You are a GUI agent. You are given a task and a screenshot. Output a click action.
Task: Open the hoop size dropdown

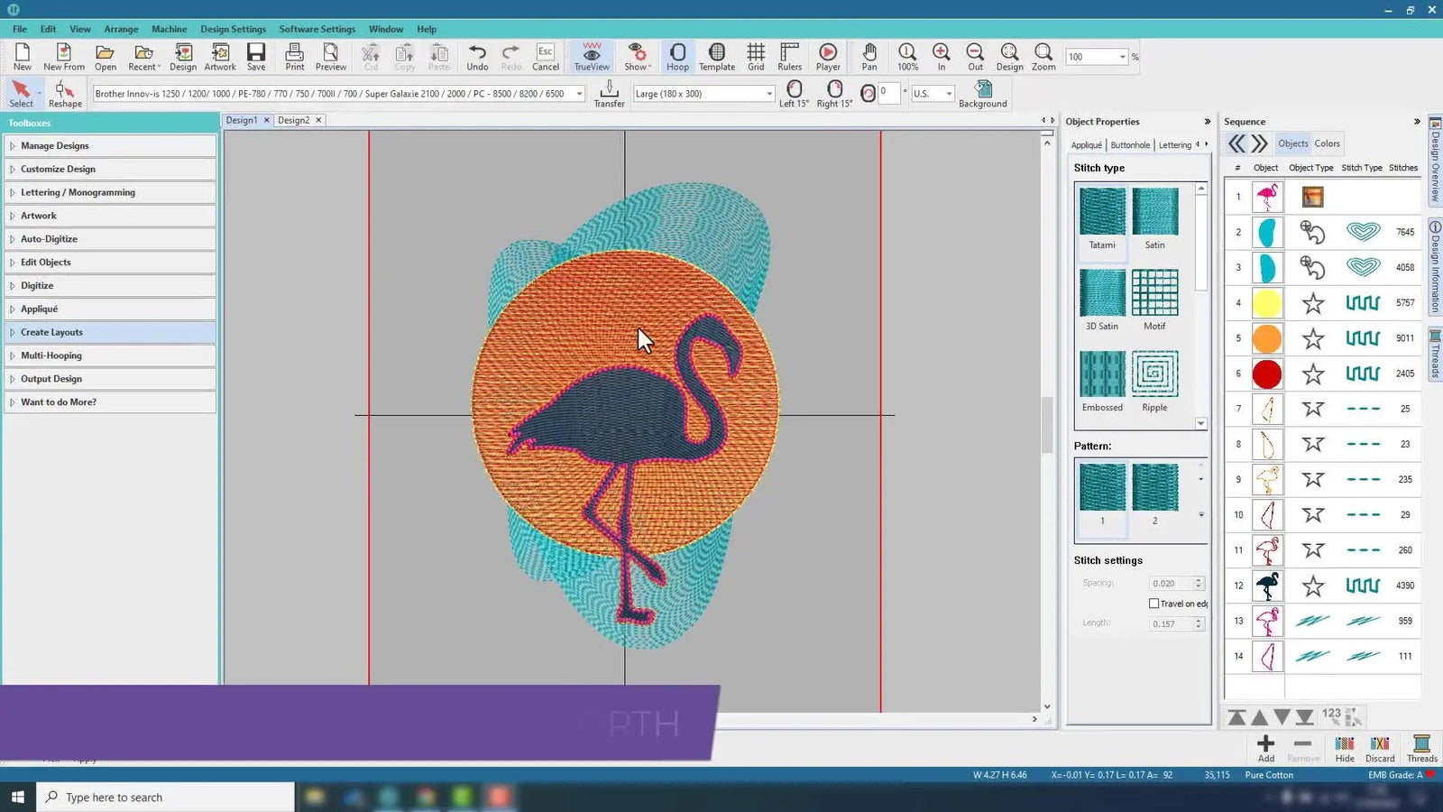[x=767, y=93]
